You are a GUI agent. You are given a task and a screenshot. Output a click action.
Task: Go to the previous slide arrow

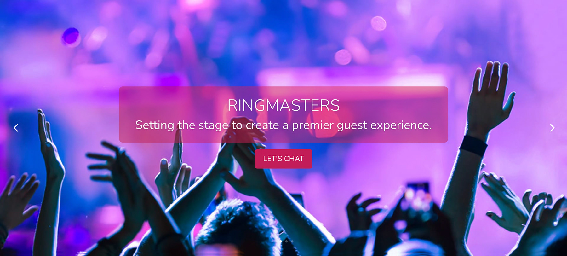(x=16, y=128)
